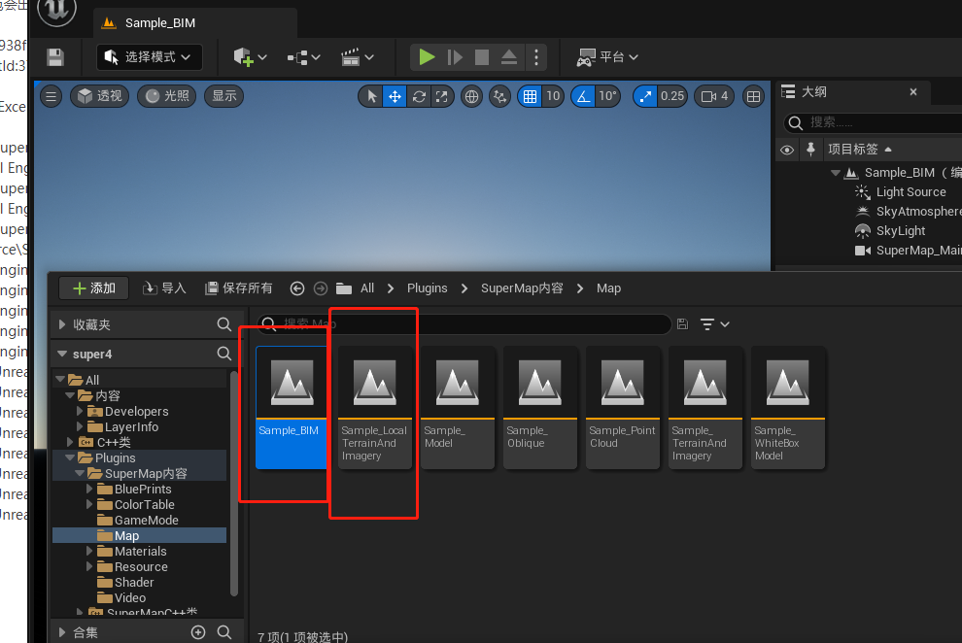The width and height of the screenshot is (962, 643).
Task: Open scale snap value 0.25
Action: click(671, 96)
